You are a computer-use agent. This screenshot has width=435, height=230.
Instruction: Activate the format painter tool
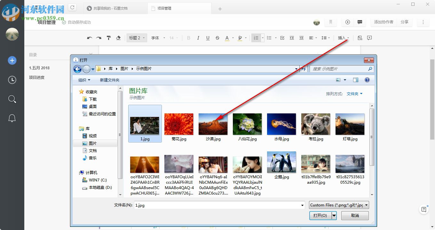[109, 38]
